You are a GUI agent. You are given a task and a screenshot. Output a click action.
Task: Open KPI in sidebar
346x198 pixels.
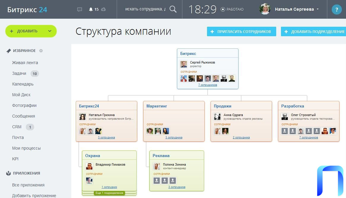(15, 159)
